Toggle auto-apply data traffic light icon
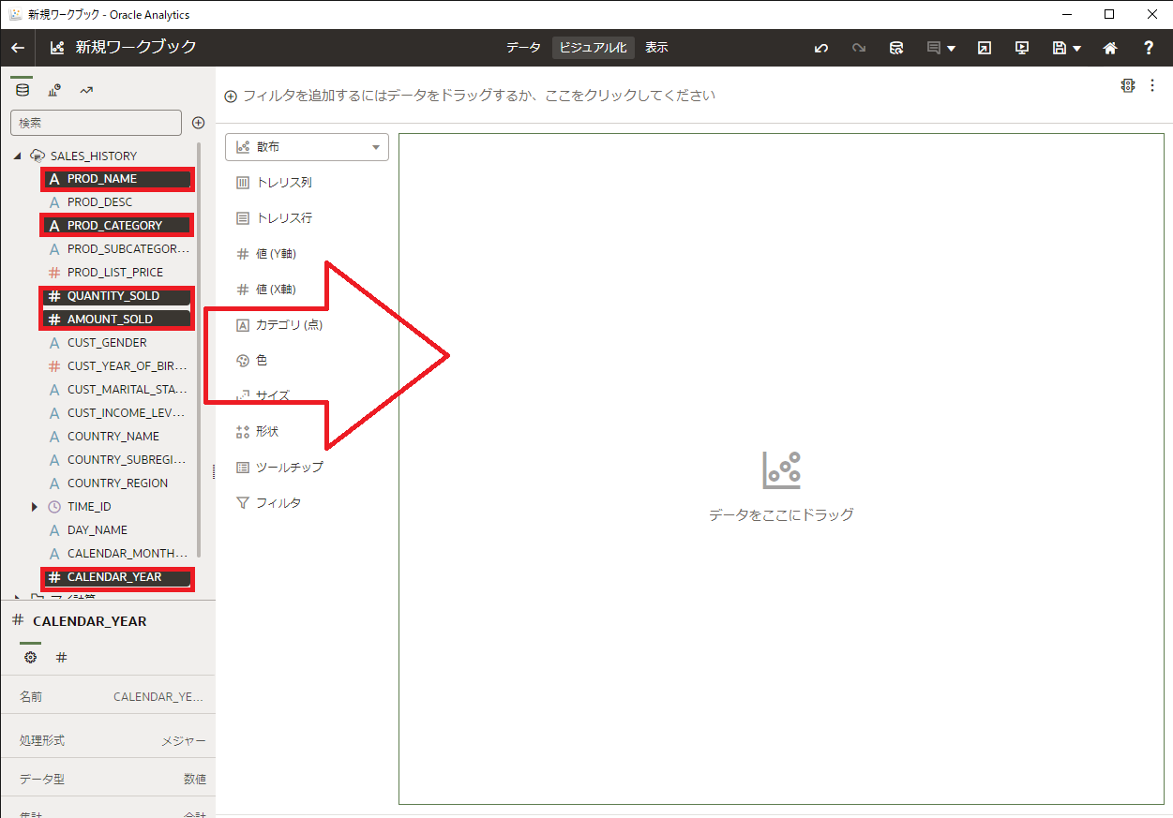 click(1128, 85)
